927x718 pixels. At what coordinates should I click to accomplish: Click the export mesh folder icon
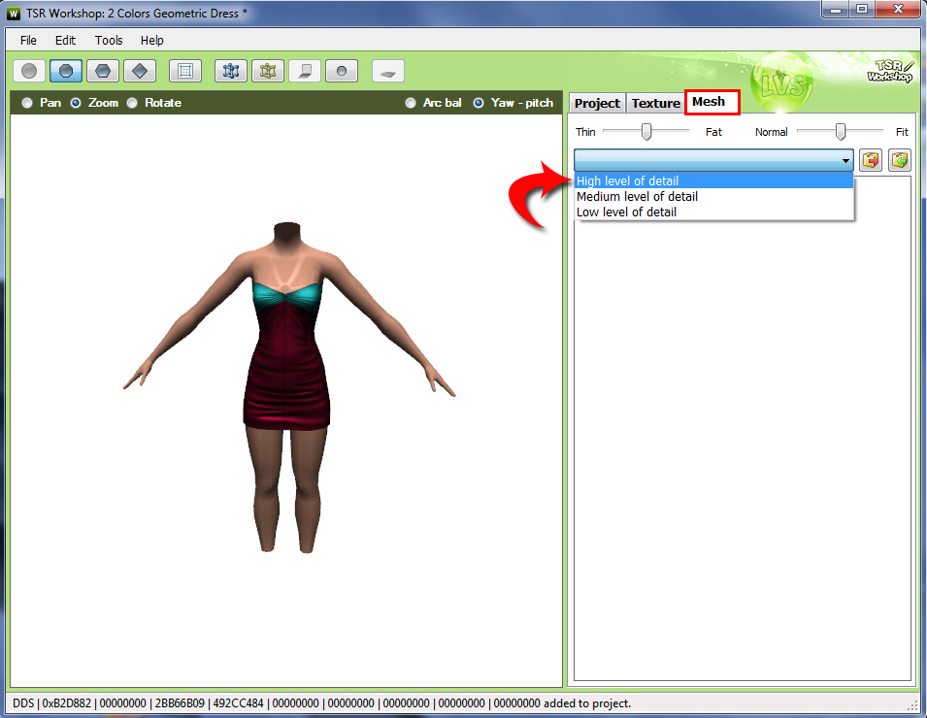click(871, 160)
